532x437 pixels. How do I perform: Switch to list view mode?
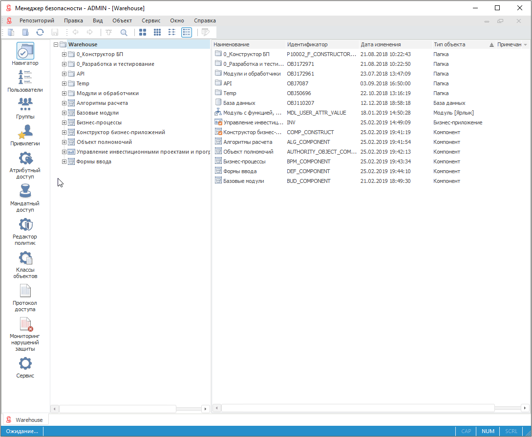pos(172,32)
